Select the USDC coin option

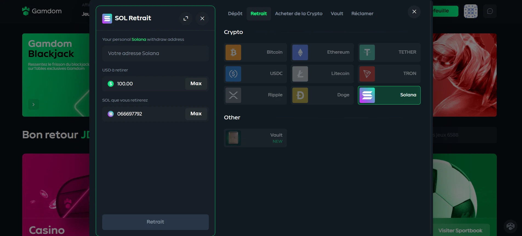[x=255, y=74]
